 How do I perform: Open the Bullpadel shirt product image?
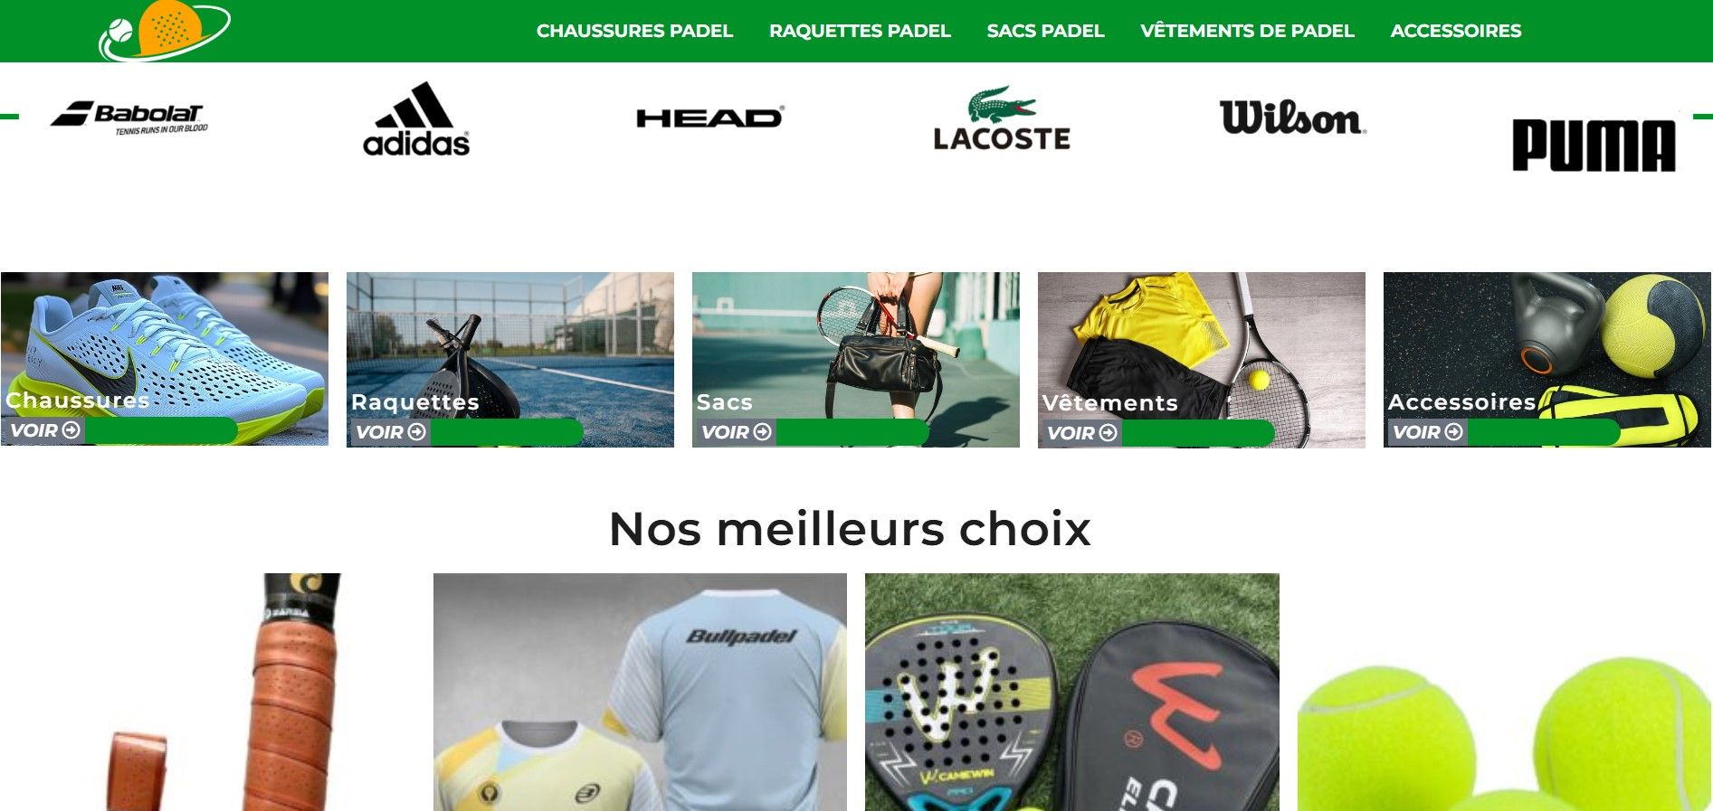640,692
